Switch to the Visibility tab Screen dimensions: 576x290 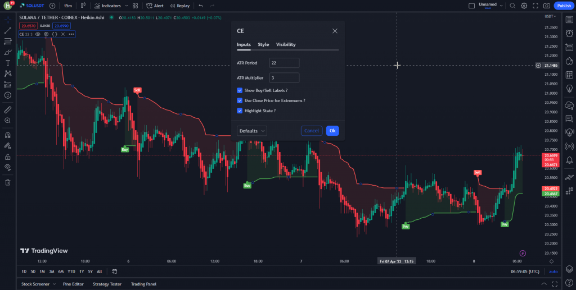pyautogui.click(x=286, y=44)
